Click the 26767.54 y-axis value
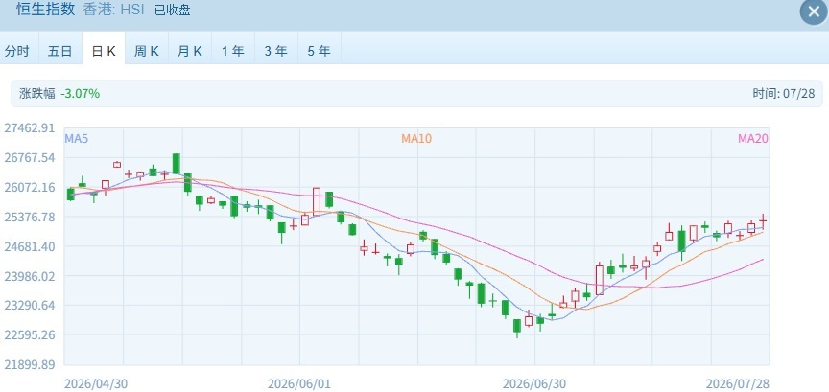Screen dimensions: 829x392 coord(29,158)
